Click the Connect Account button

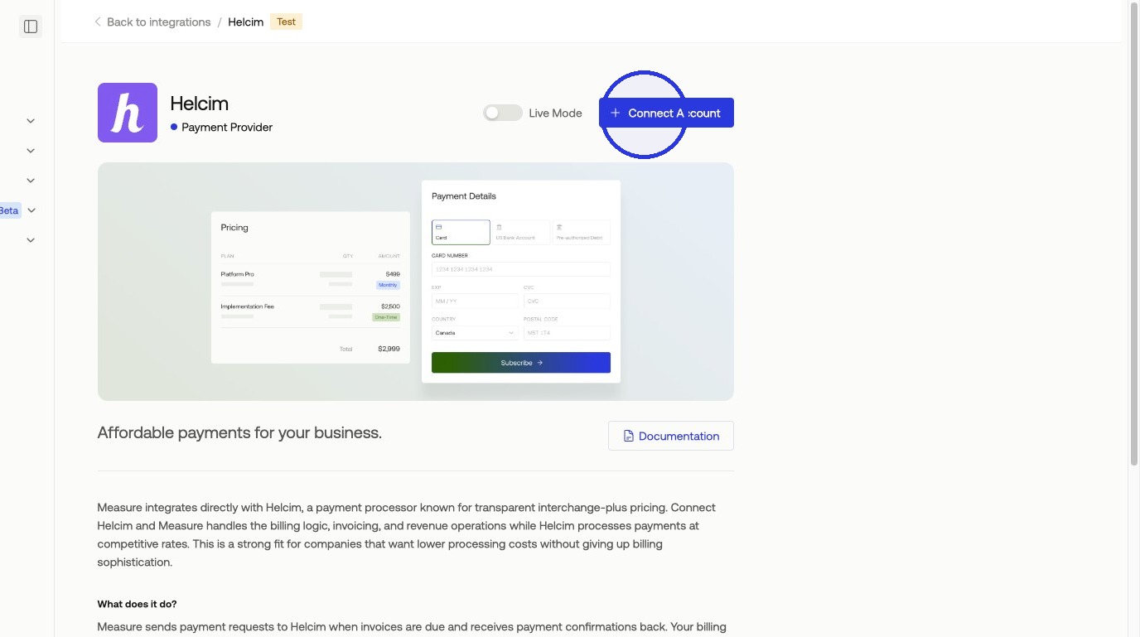pos(666,113)
